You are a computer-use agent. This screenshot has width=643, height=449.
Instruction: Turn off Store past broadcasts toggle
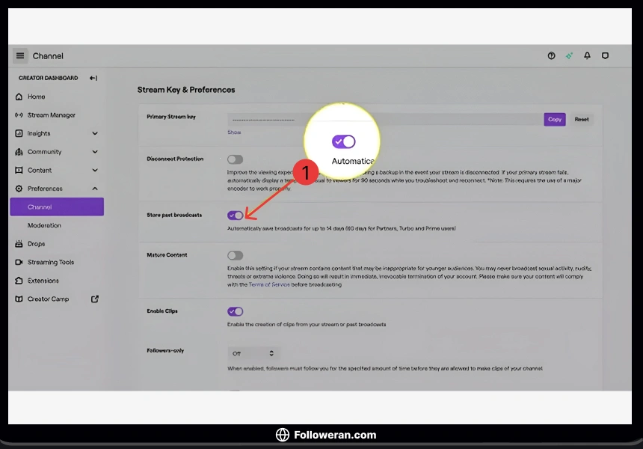pos(236,216)
